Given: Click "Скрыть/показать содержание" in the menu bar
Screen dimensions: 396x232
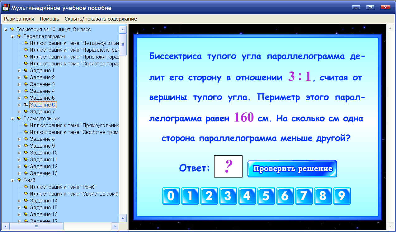Looking at the screenshot, I should point(101,19).
